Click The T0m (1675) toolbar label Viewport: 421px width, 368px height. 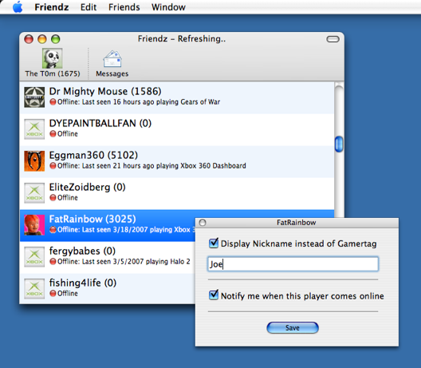(x=53, y=73)
